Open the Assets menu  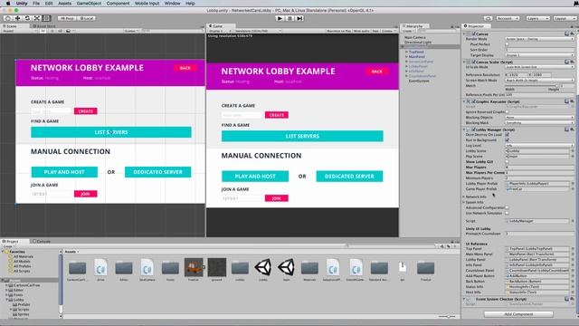tap(64, 4)
